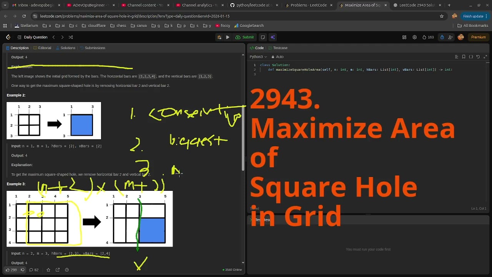View the 163 streak flame counter

428,37
